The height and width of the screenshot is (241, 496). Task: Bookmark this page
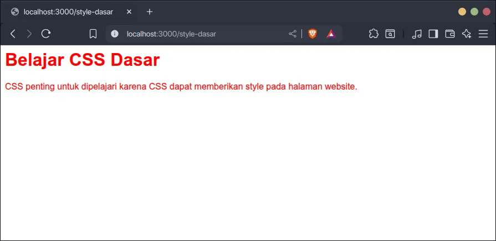point(93,34)
